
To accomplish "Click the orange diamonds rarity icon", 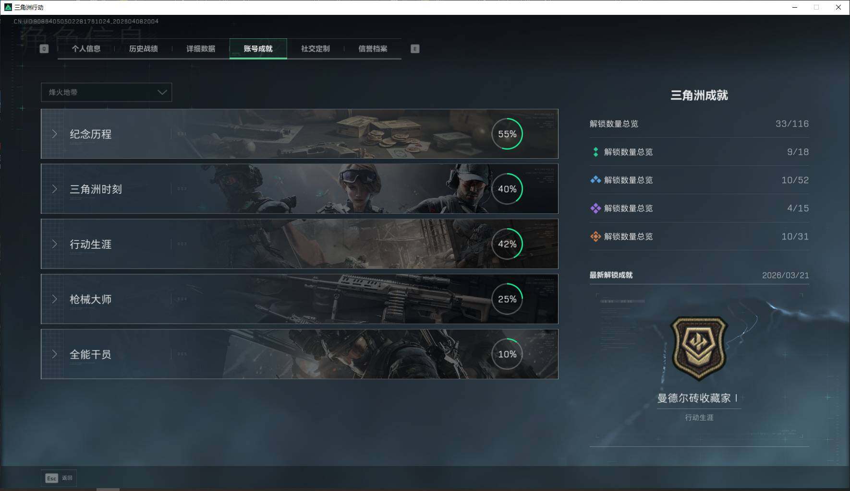I will click(x=595, y=236).
